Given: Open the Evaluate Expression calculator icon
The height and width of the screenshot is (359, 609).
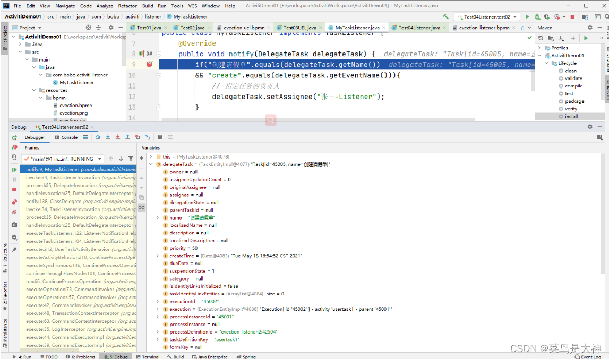Looking at the screenshot, I should click(160, 137).
